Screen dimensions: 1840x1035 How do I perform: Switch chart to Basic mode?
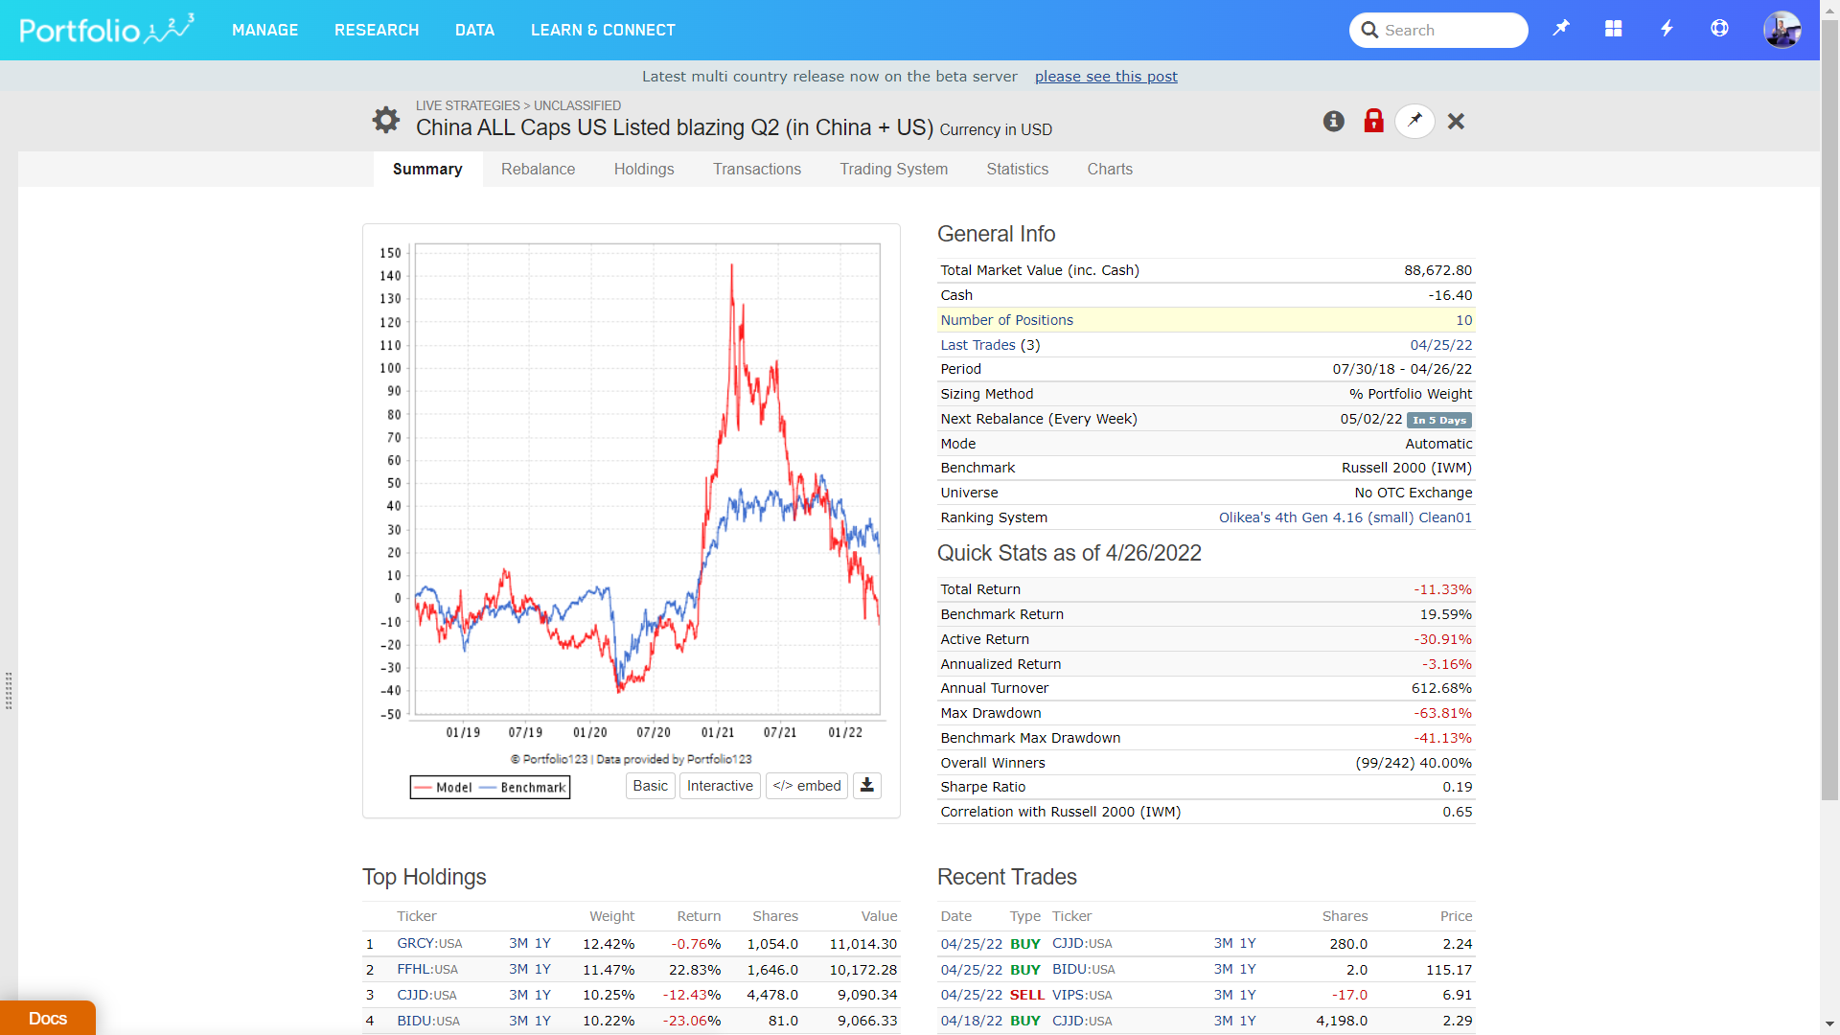tap(650, 786)
